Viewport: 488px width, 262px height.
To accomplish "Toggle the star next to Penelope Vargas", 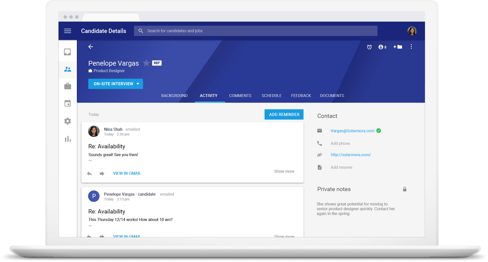I will click(x=146, y=63).
